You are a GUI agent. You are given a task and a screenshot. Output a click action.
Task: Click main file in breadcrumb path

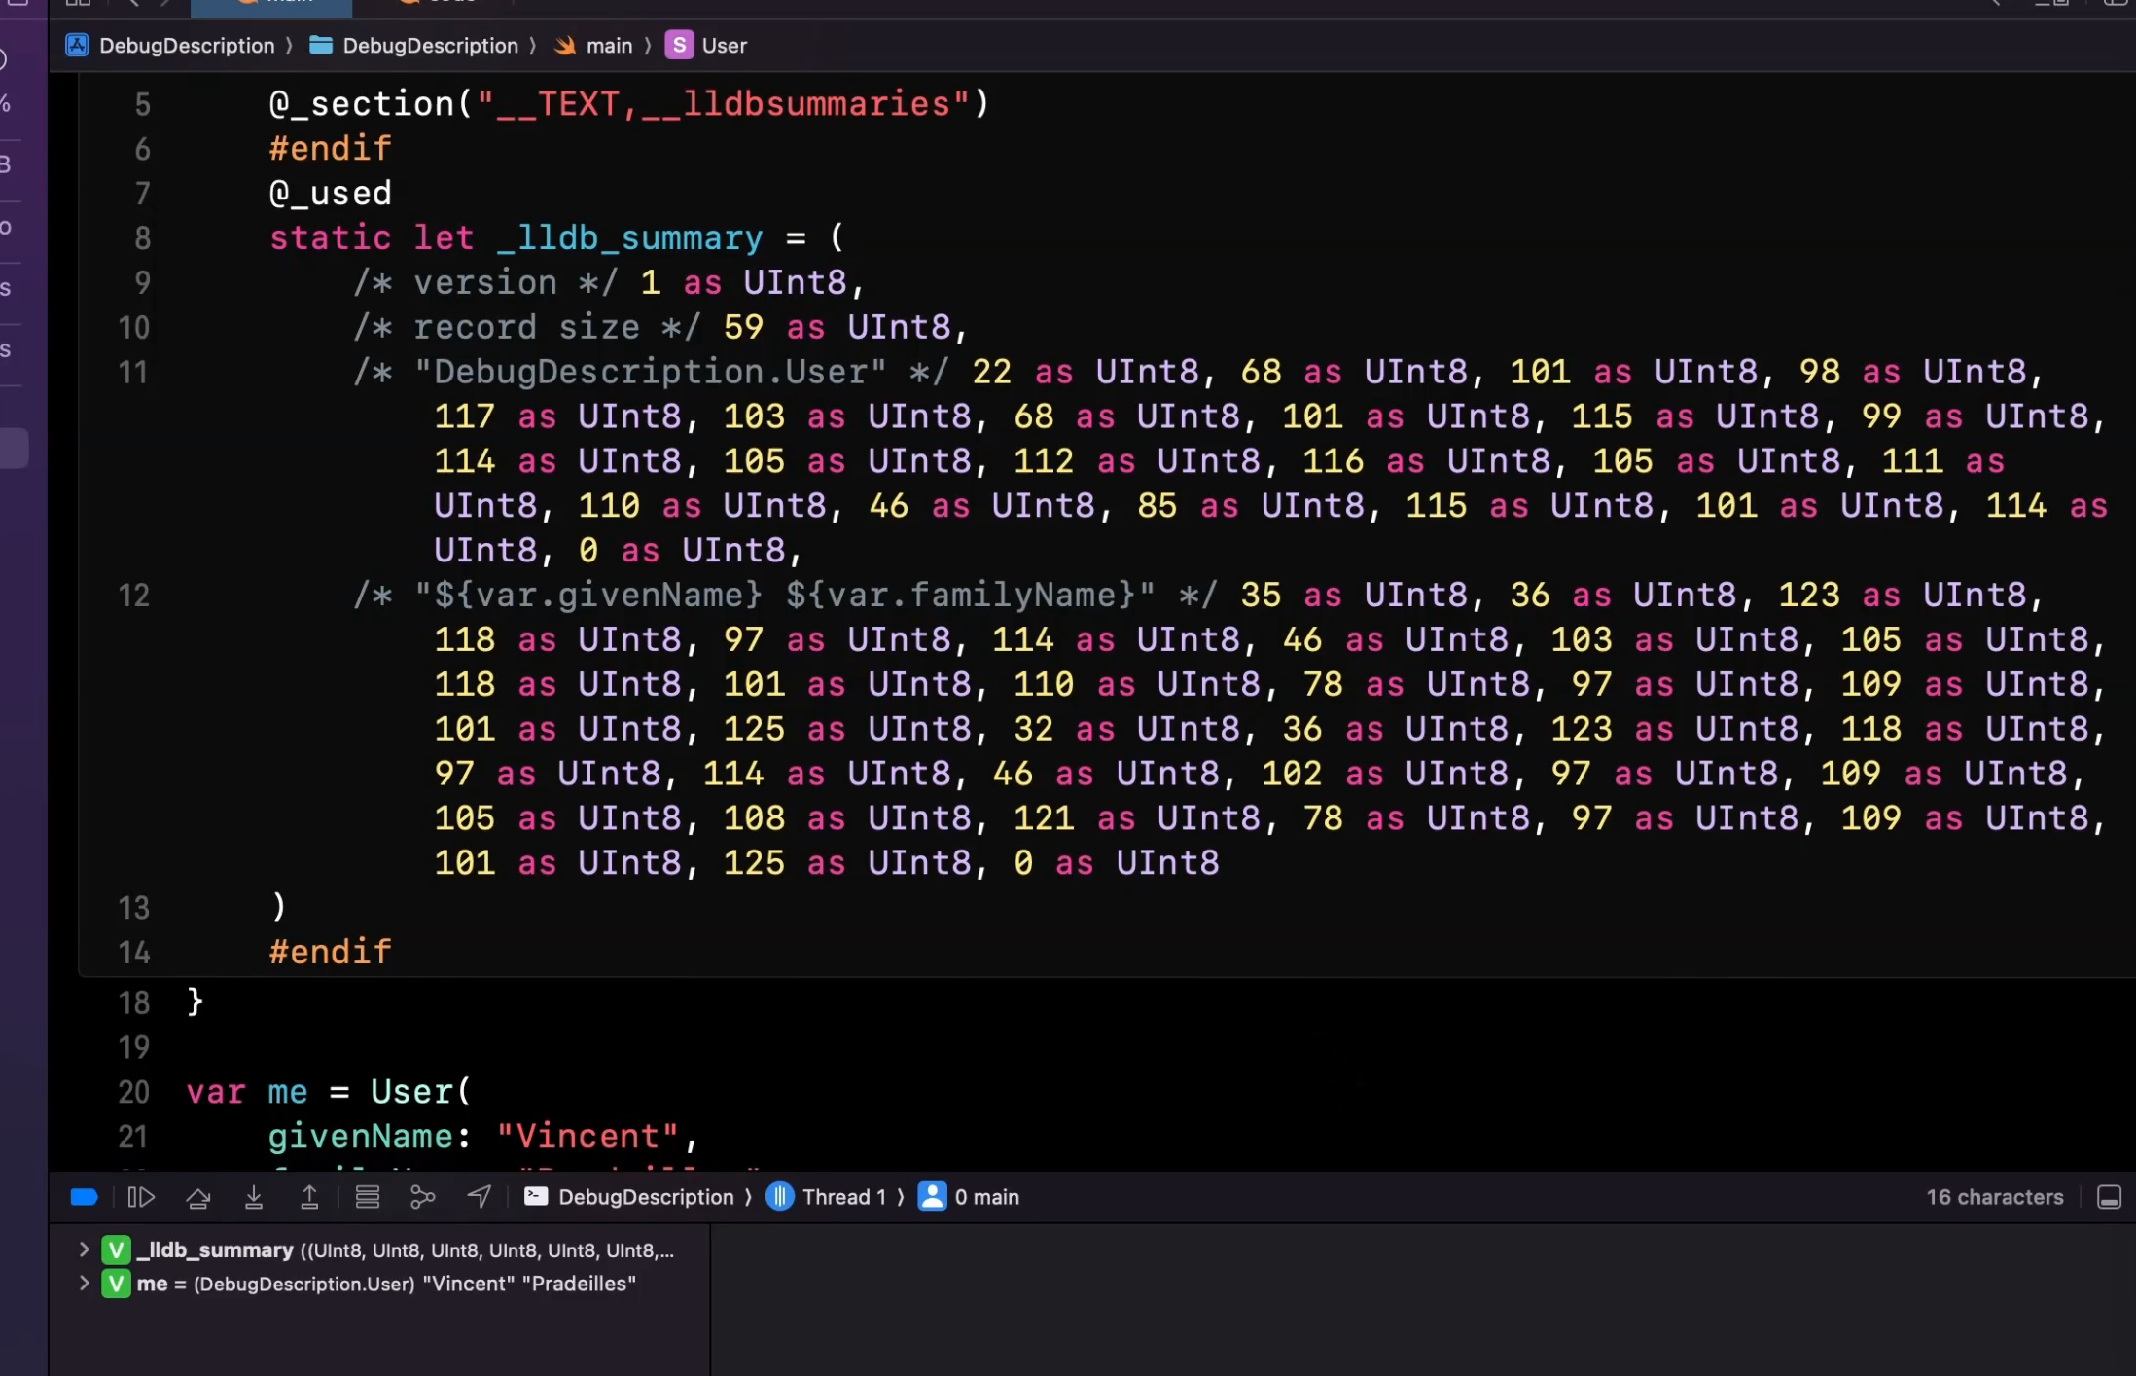pyautogui.click(x=593, y=46)
